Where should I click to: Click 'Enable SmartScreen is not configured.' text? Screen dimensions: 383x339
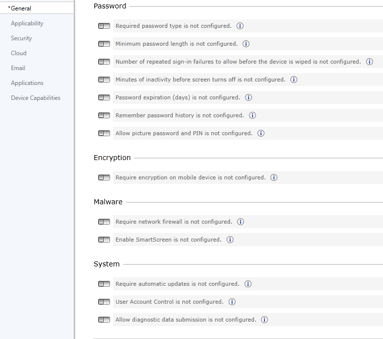(168, 240)
